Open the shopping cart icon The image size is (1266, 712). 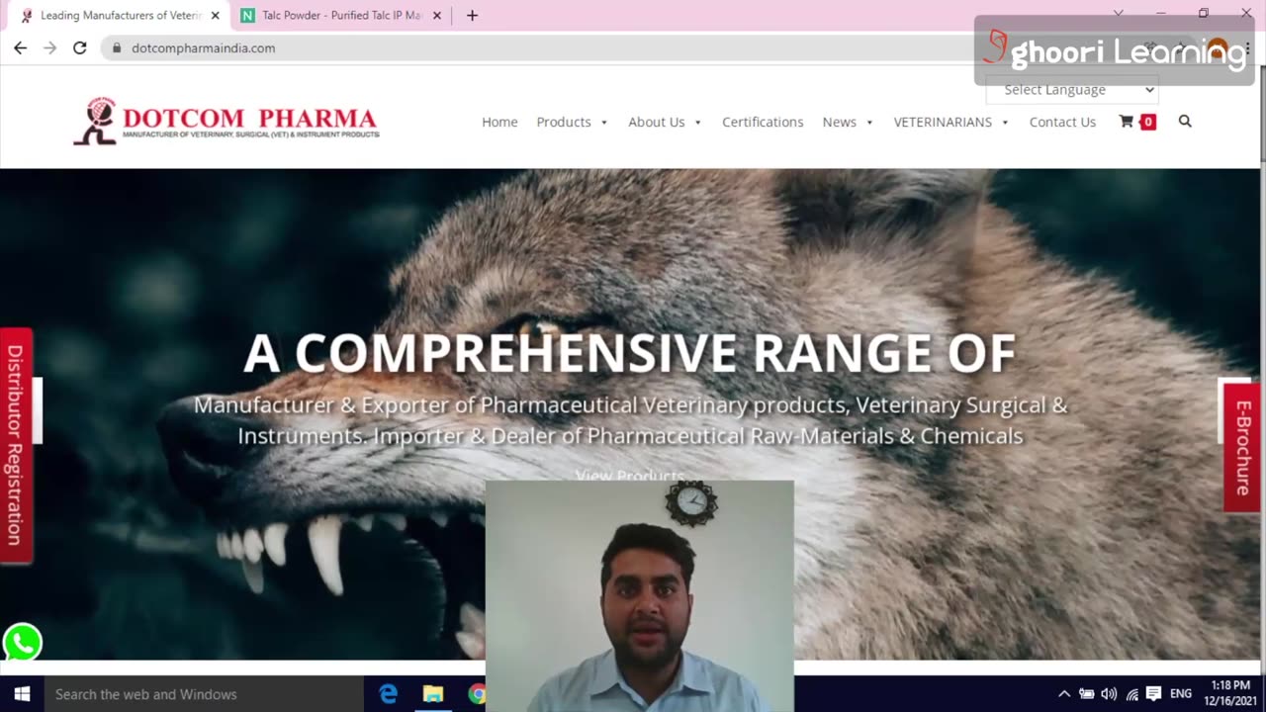1126,122
